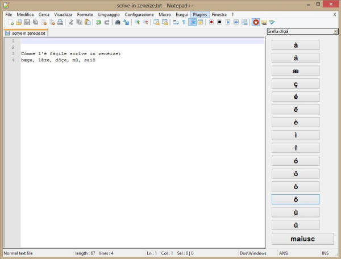Open the Visualizza menu
Viewport: 341px width, 259px height.
(x=63, y=15)
